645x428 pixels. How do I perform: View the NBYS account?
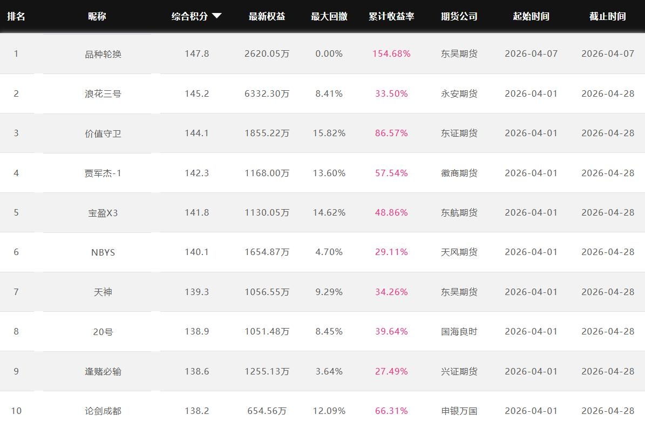coord(103,252)
